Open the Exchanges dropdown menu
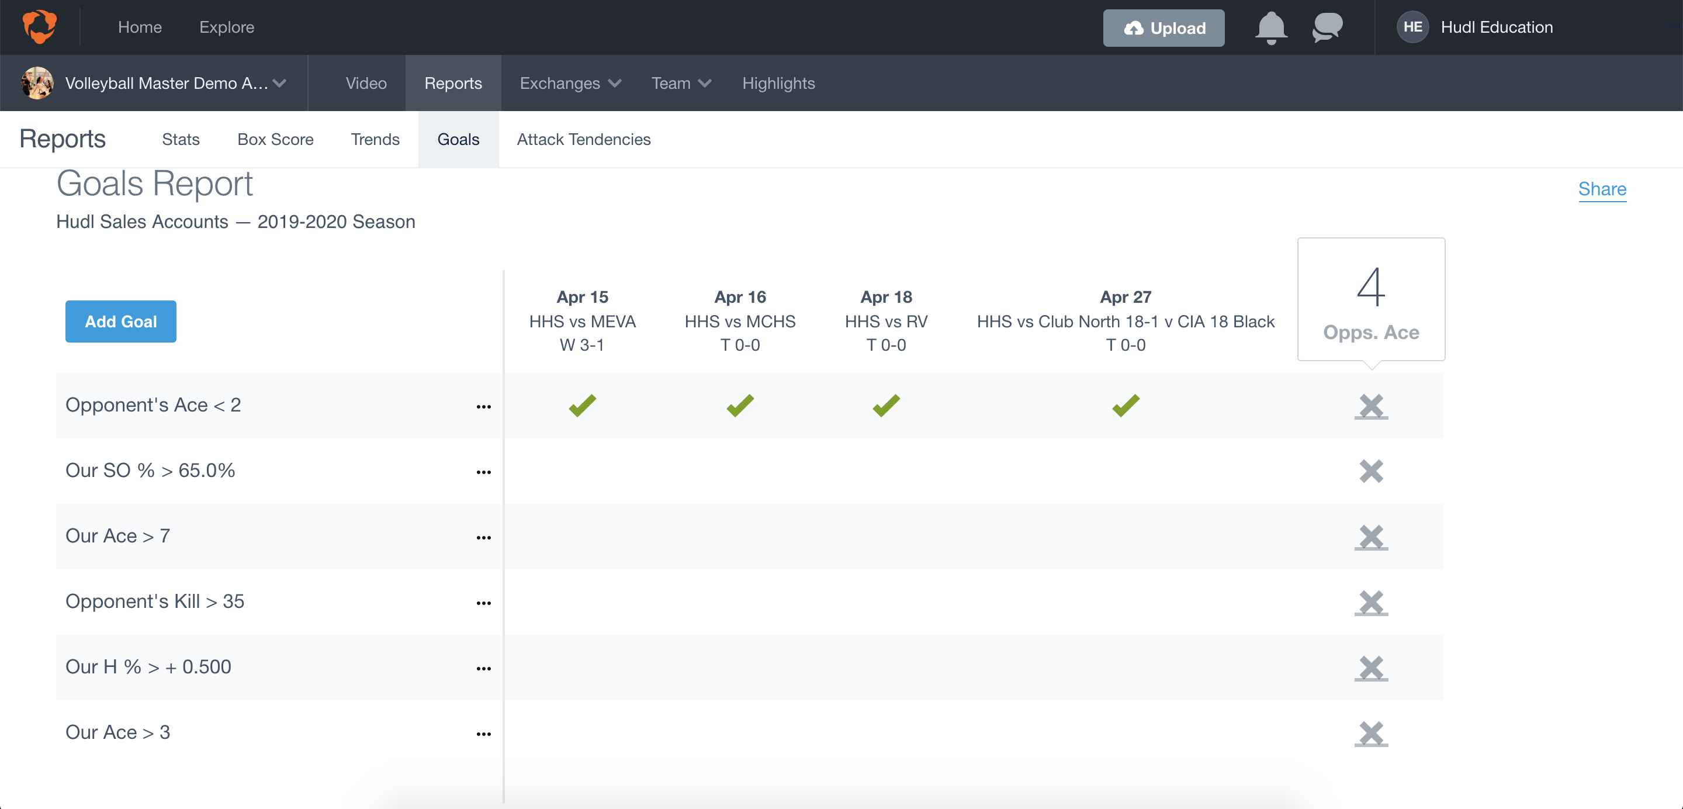This screenshot has width=1683, height=809. coord(569,83)
